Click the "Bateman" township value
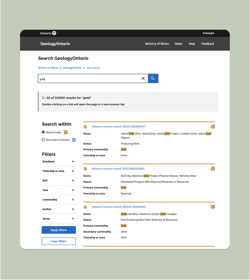Screen dimensions: 250x280 126,194
